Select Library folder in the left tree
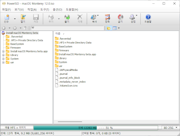Screen dimensions: 180x136 pos(14,55)
